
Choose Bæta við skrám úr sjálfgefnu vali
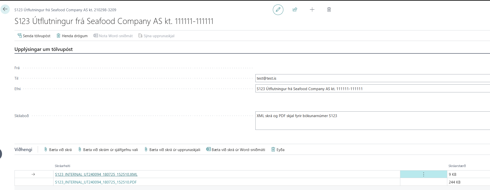108,150
